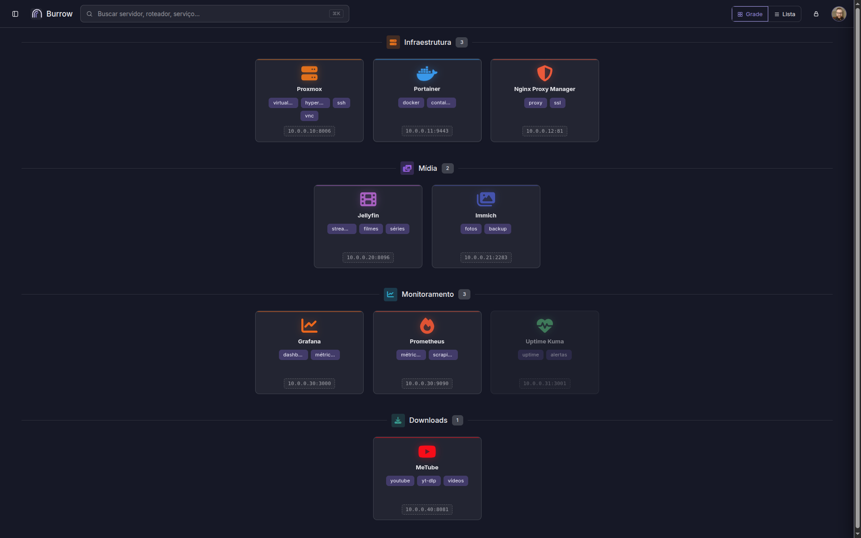Switch to Lista view
861x538 pixels.
click(785, 14)
